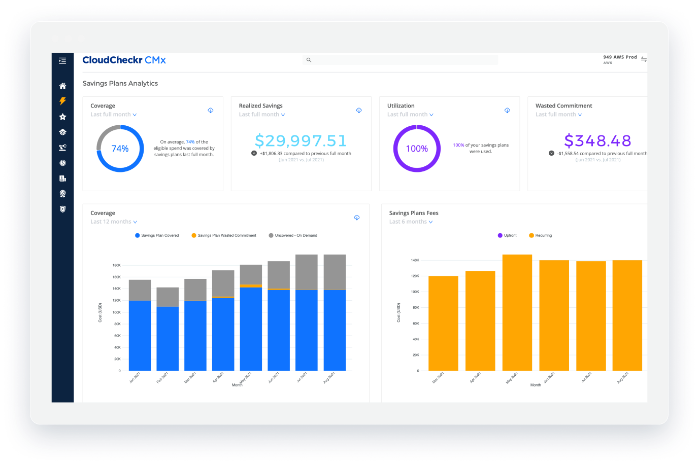Click the May 2021 fees bar
Image resolution: width=699 pixels, height=464 pixels.
[x=517, y=312]
